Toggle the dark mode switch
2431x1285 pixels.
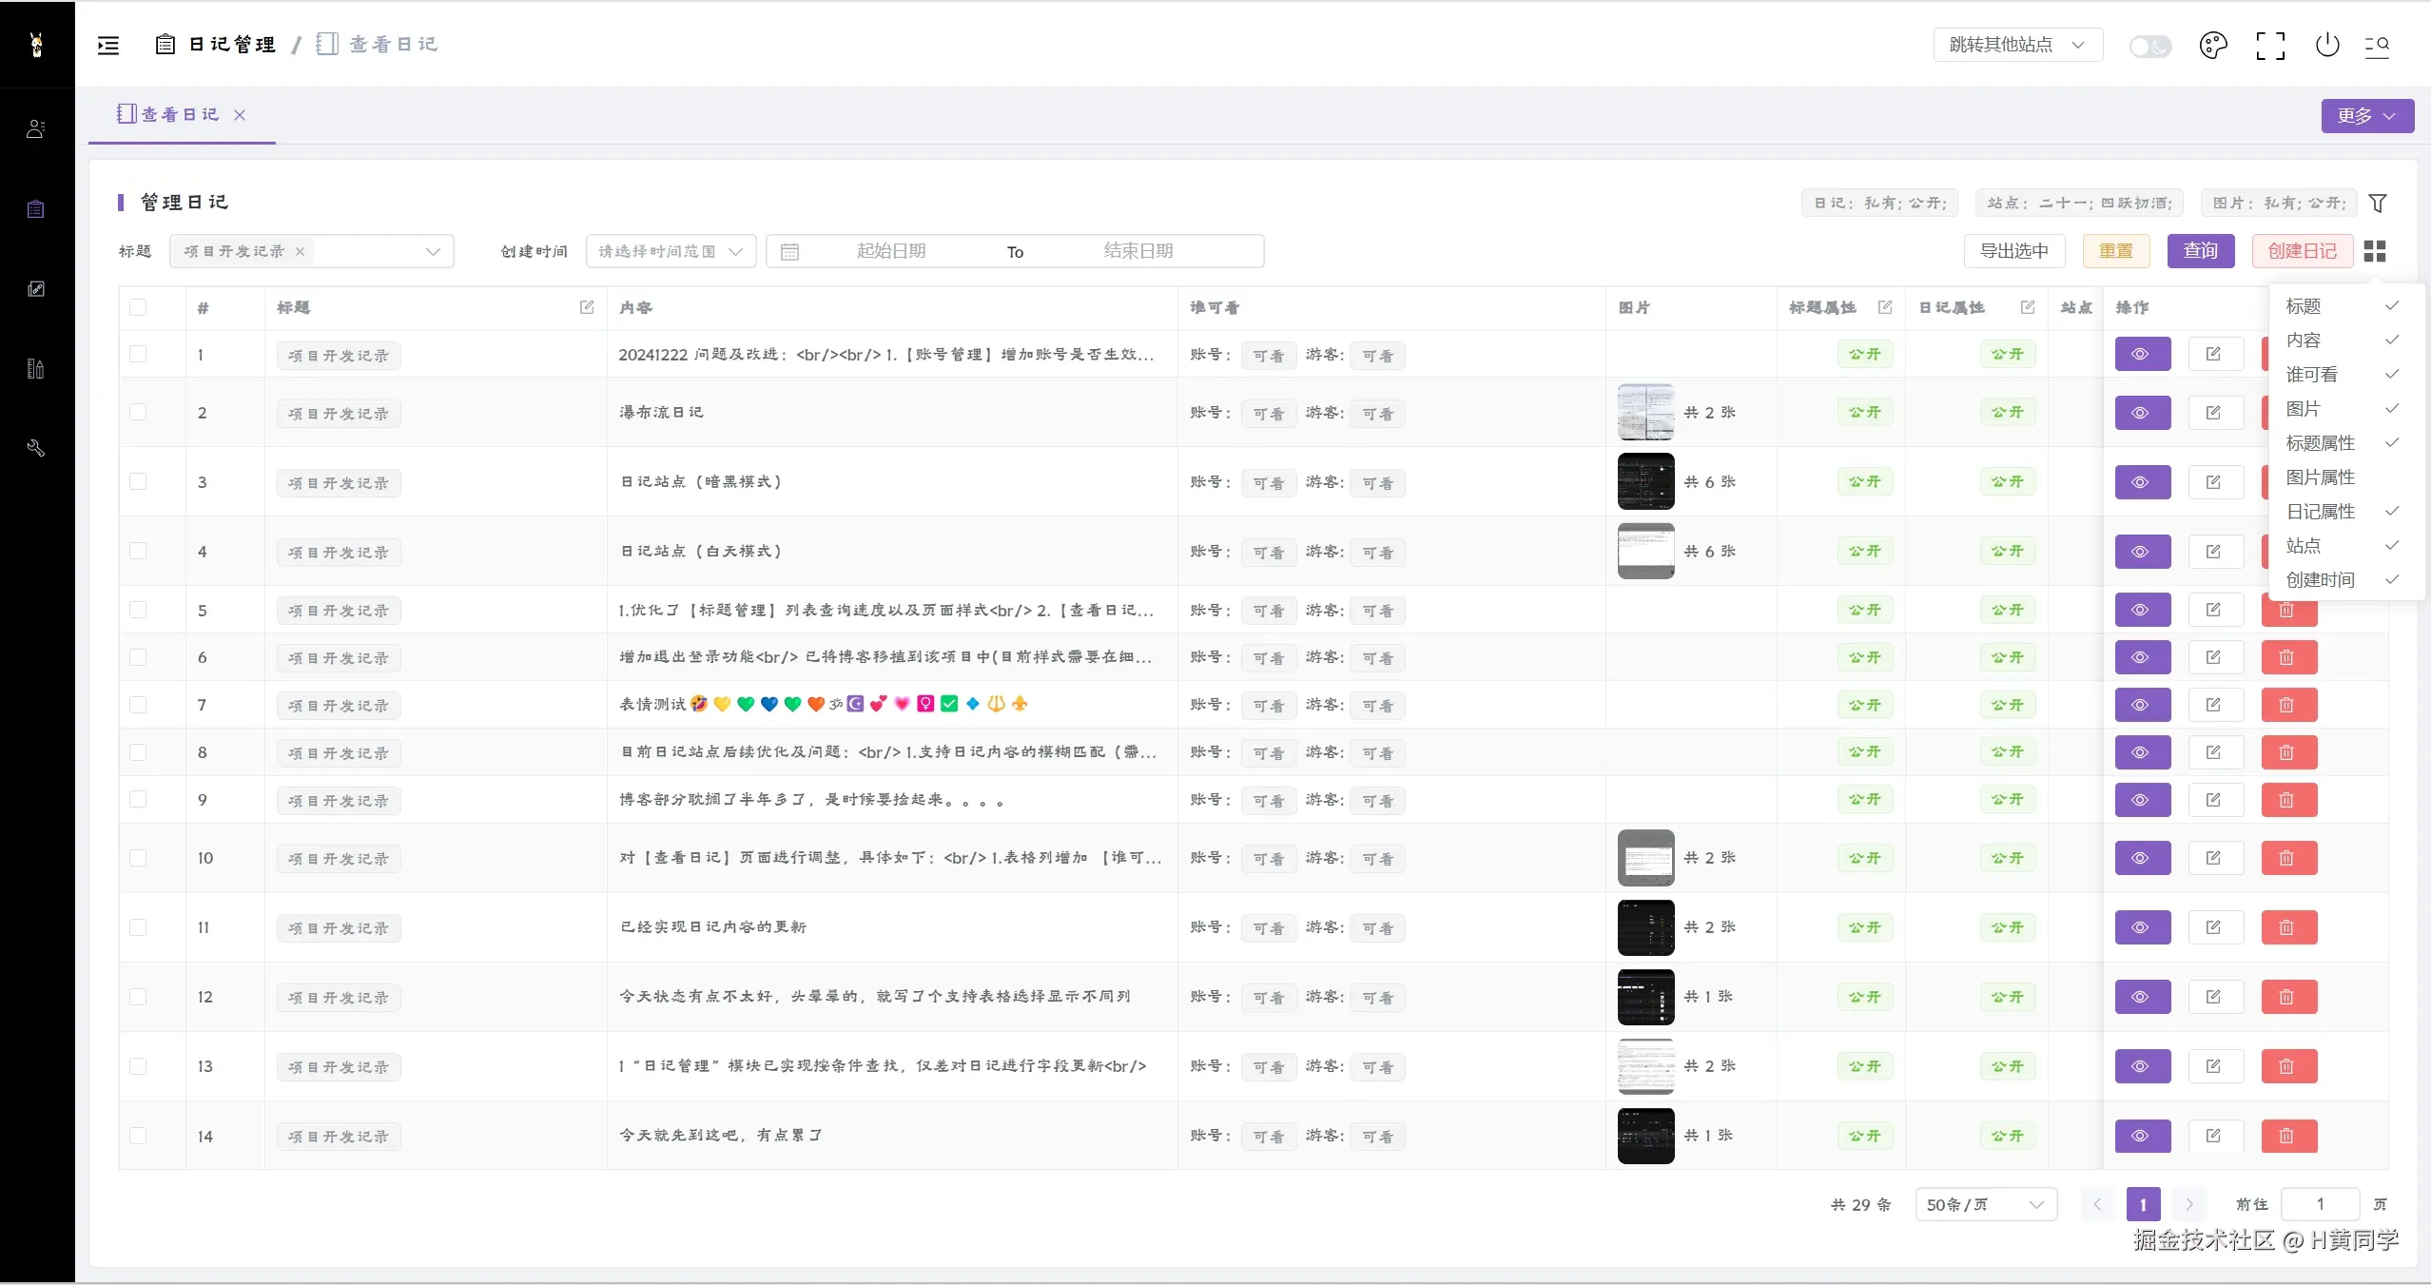click(2149, 46)
